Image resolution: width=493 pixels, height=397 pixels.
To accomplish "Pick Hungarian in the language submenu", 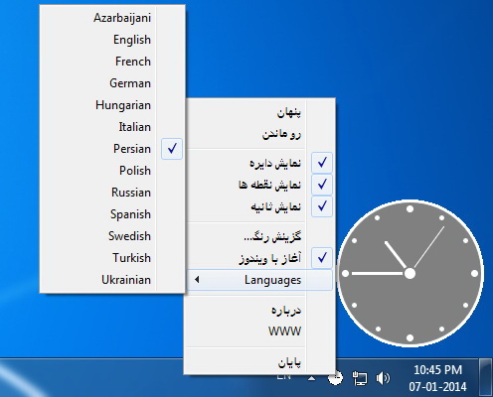I will tap(112, 105).
